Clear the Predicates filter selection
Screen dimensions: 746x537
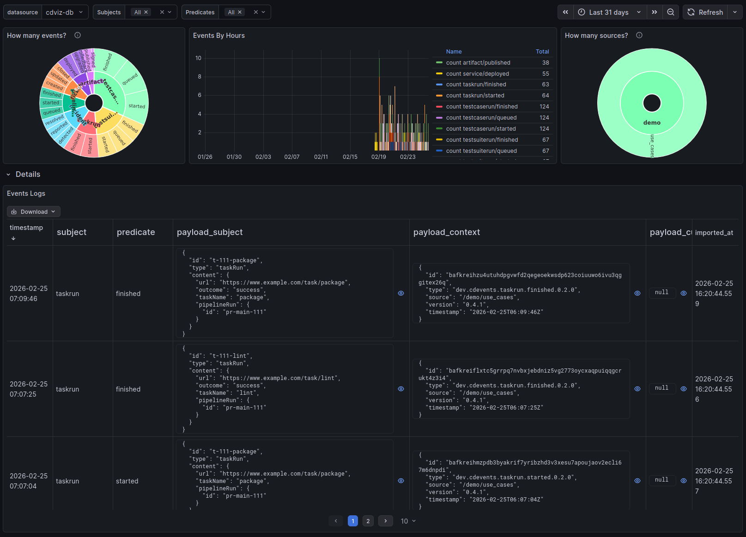click(x=256, y=12)
